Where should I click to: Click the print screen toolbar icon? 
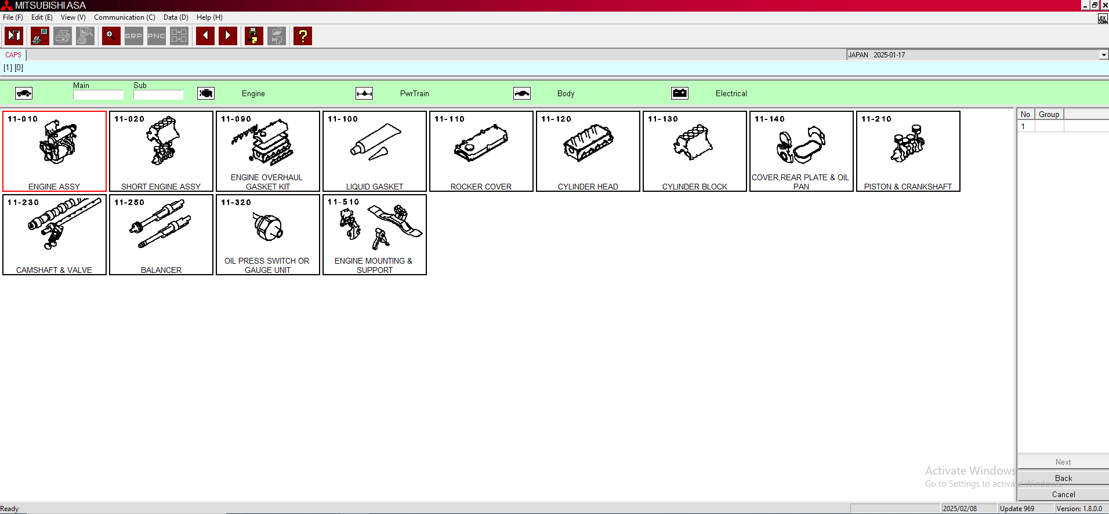click(x=40, y=36)
